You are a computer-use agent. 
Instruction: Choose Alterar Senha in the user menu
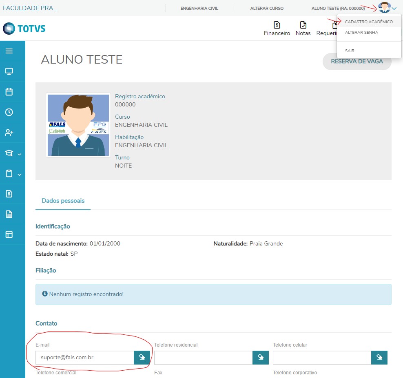point(361,33)
